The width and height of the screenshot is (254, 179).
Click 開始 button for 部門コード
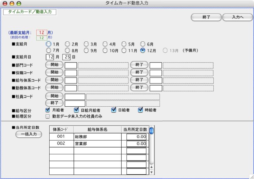click(x=54, y=65)
